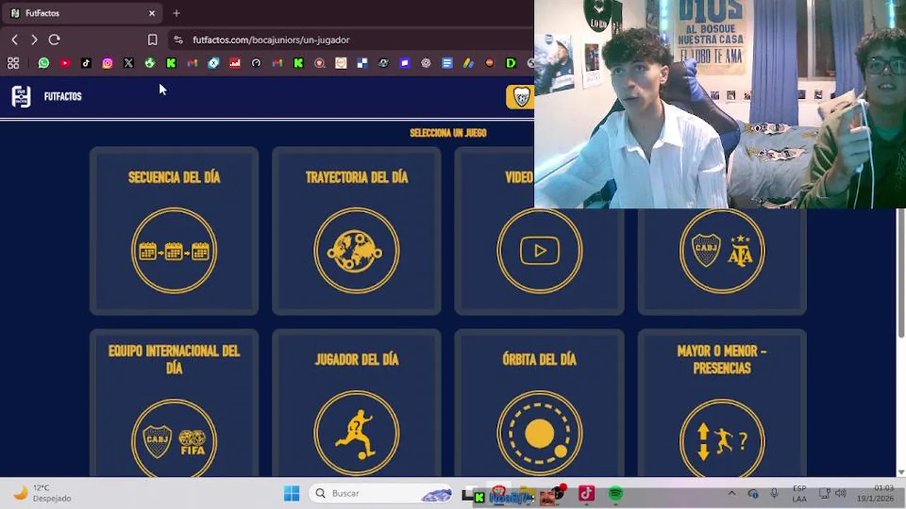Viewport: 906px width, 509px height.
Task: Open the CABJ and AFA crests game
Action: click(x=722, y=251)
